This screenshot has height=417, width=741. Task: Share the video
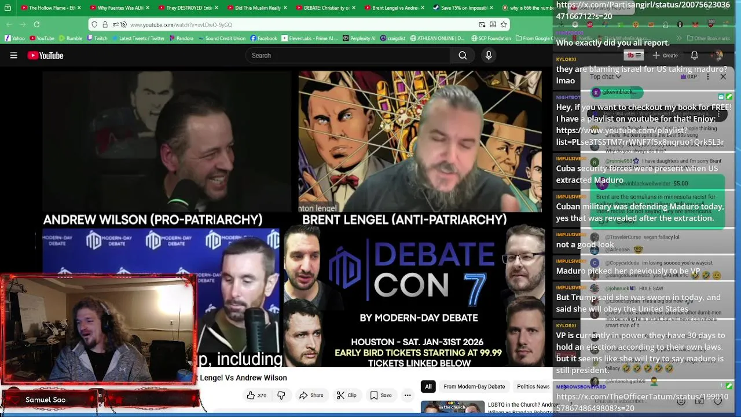click(x=311, y=396)
